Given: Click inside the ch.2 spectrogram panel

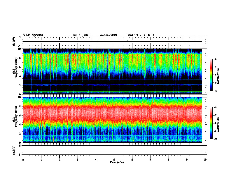Looking at the screenshot, I should click(113, 120).
